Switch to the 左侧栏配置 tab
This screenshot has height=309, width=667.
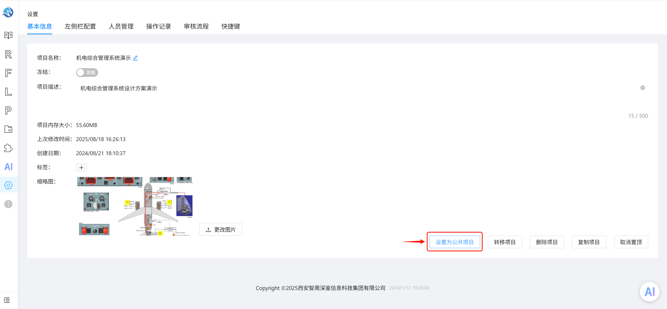click(x=80, y=26)
